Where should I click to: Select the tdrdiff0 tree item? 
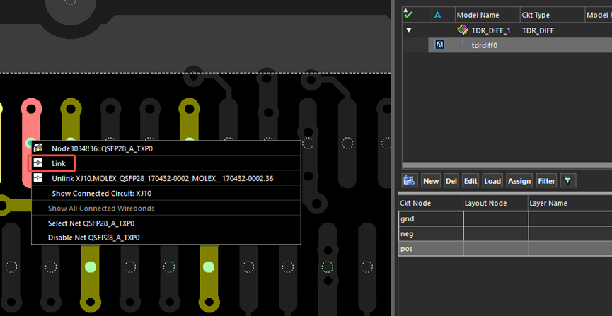(485, 46)
